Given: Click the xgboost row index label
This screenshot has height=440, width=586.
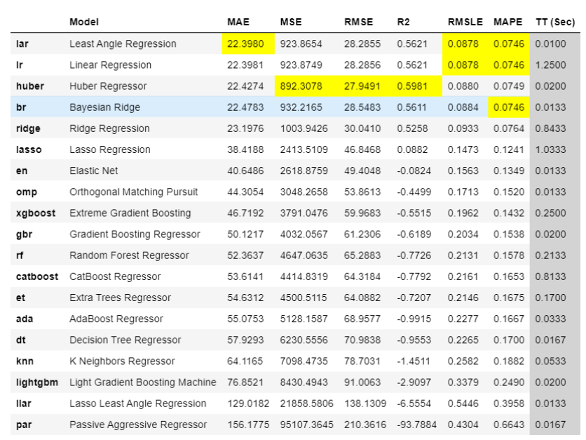Looking at the screenshot, I should [35, 213].
